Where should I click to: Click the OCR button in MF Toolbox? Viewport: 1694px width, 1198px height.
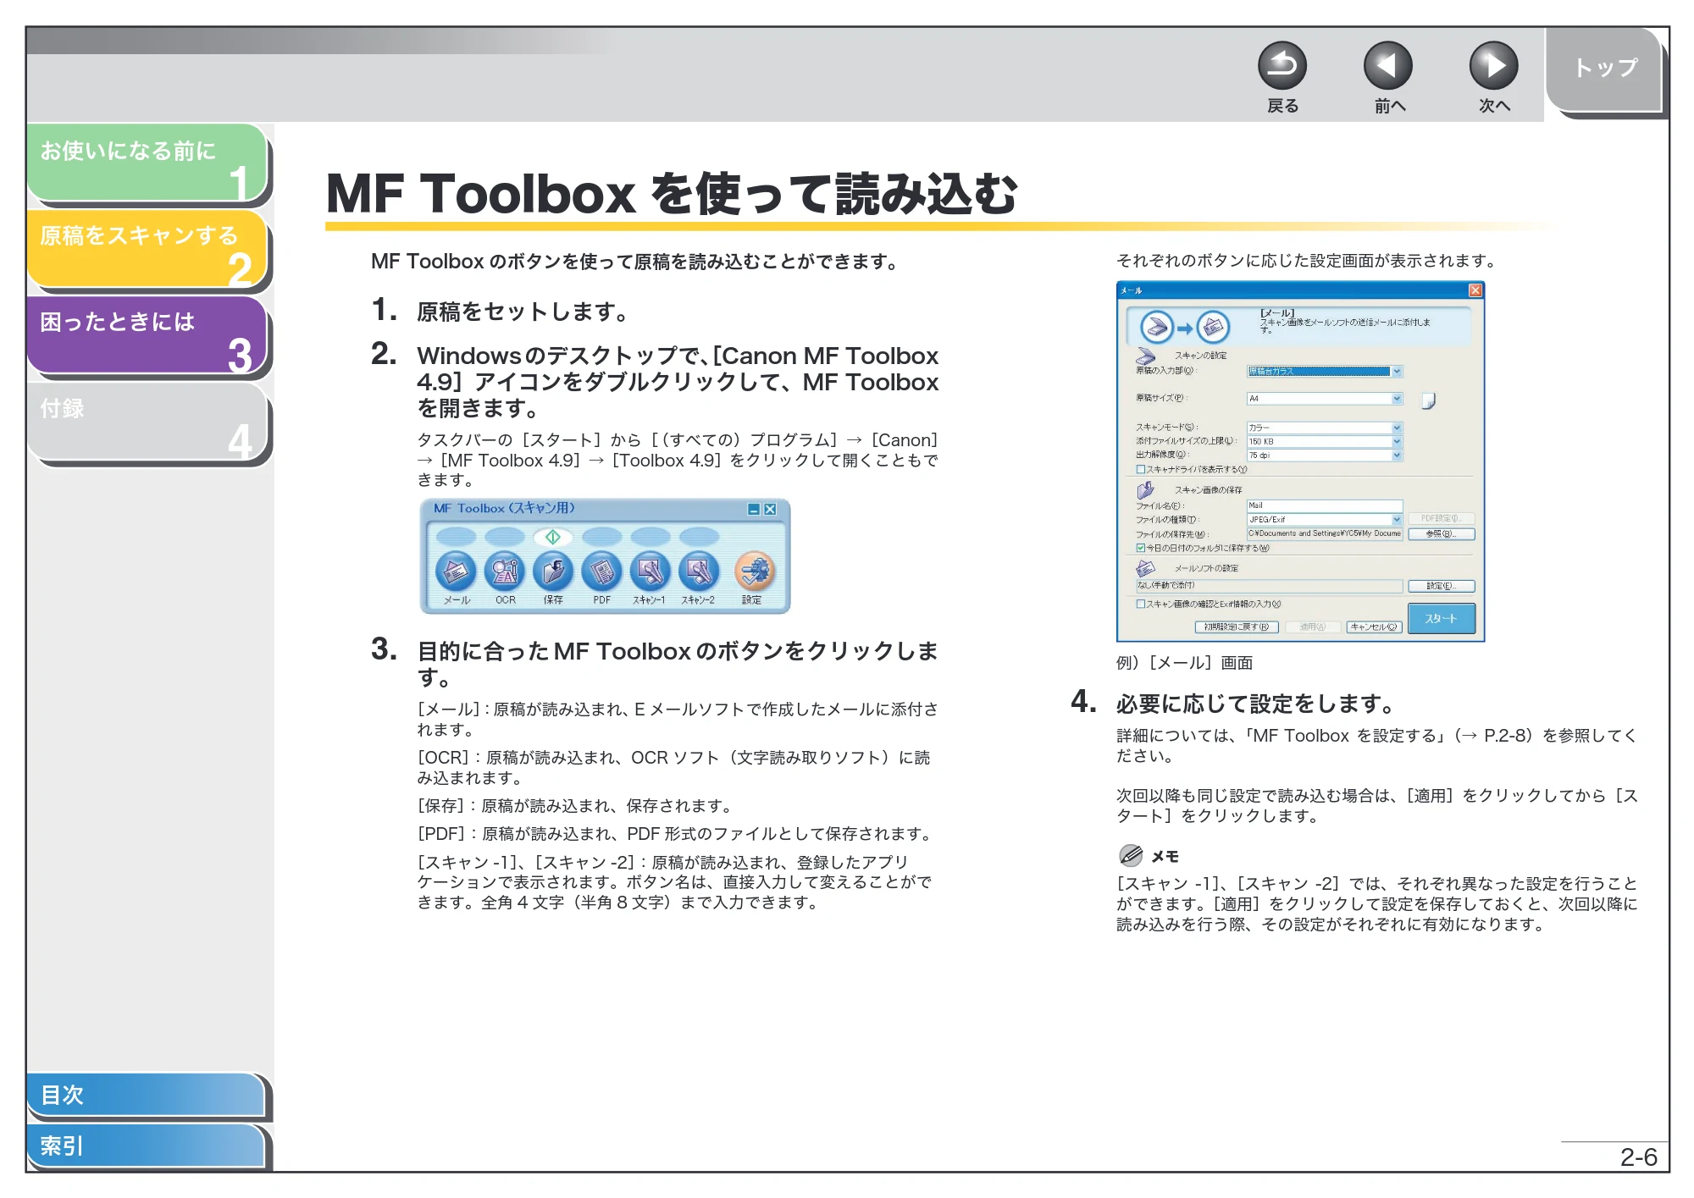click(505, 572)
